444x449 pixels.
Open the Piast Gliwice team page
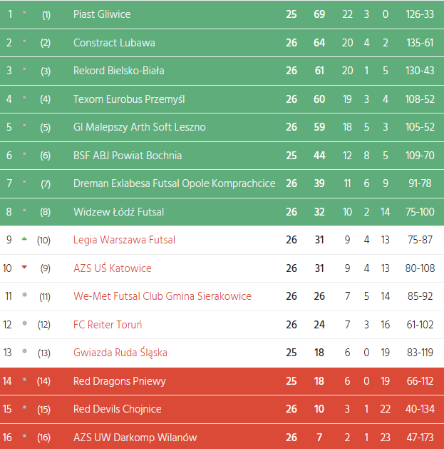102,14
